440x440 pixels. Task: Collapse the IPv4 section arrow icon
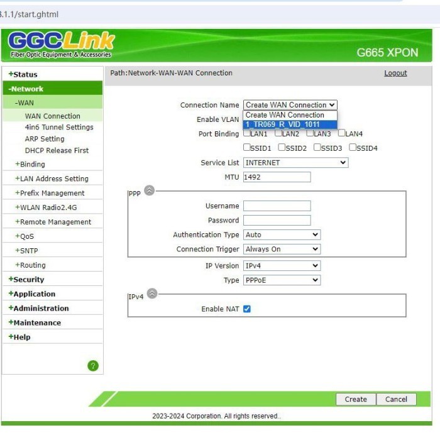(152, 294)
